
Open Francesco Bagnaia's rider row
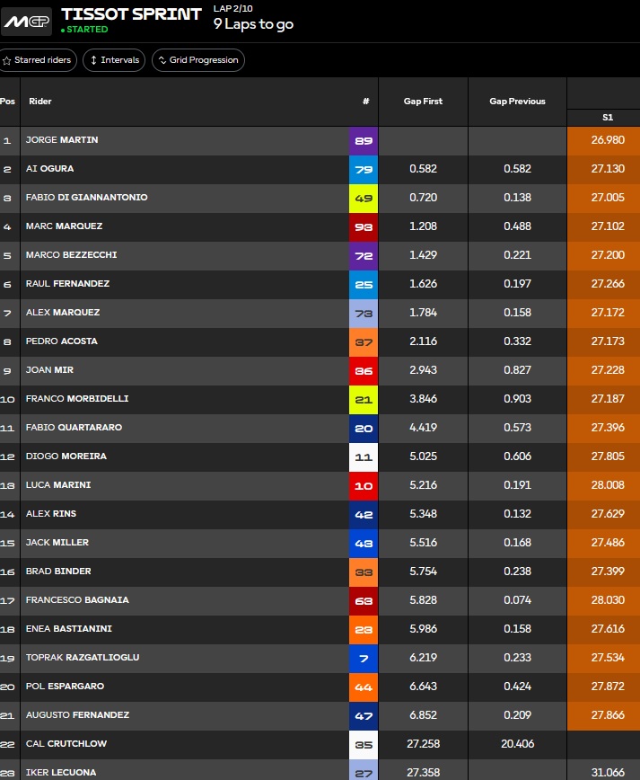tap(320, 601)
